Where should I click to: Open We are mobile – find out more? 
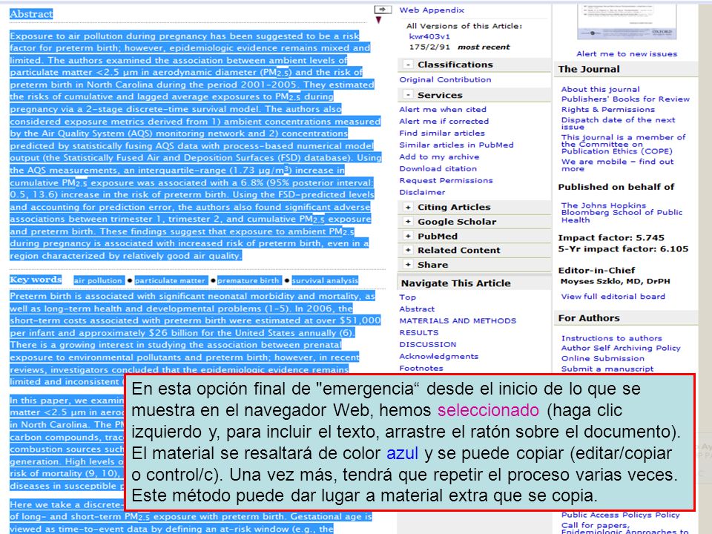pyautogui.click(x=618, y=165)
